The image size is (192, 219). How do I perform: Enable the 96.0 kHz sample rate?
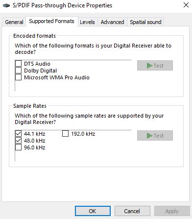coord(18,147)
